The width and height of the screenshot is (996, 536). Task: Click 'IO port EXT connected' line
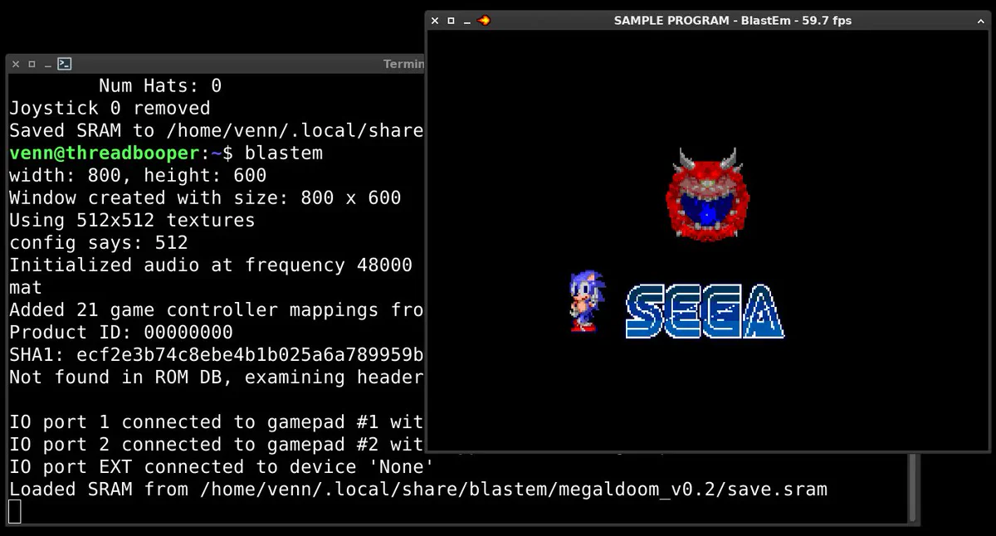tap(222, 467)
